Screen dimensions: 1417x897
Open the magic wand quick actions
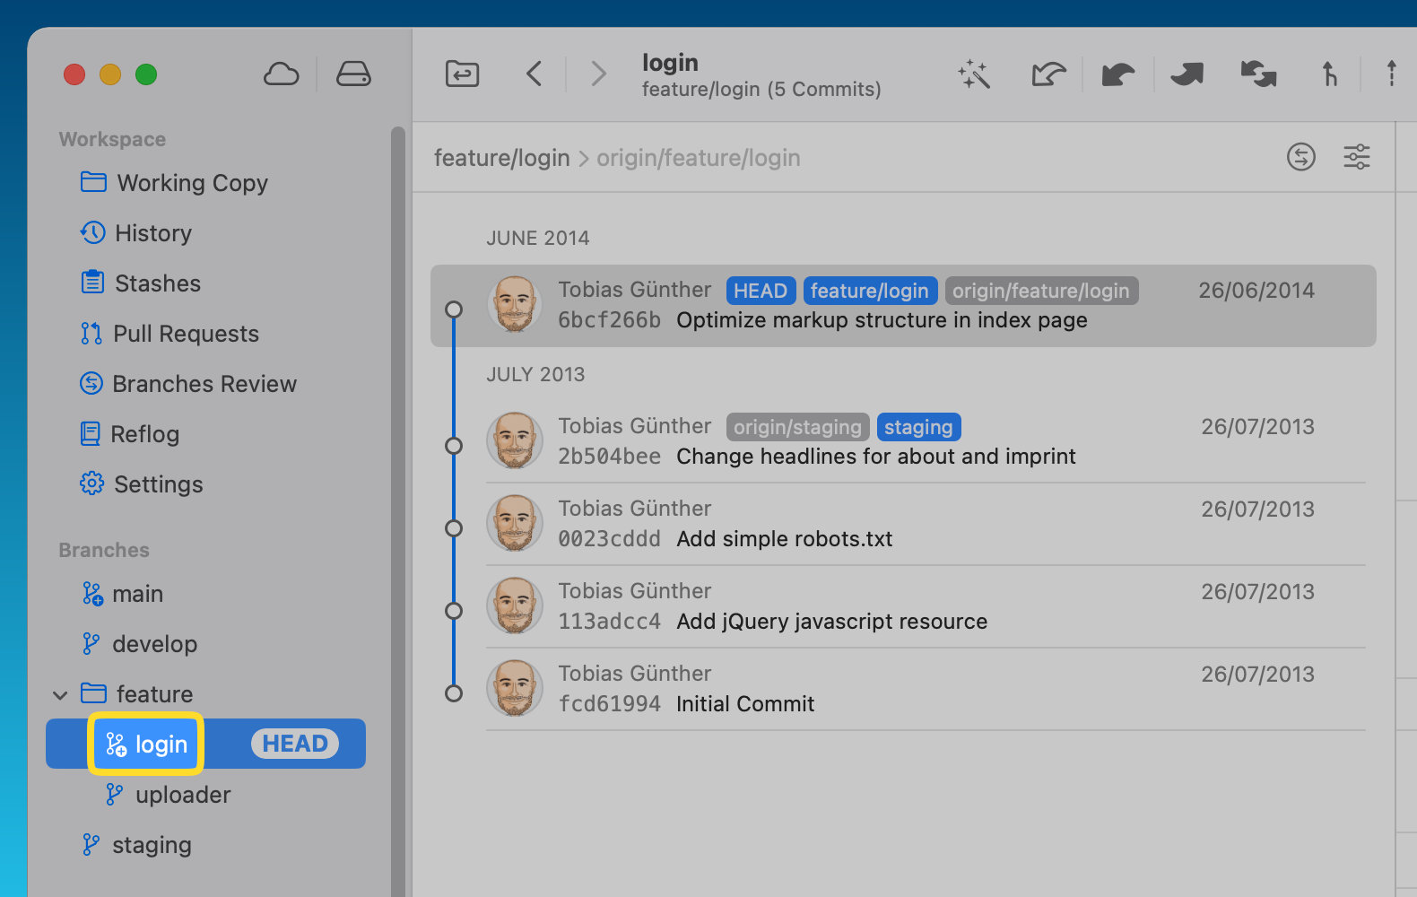tap(974, 74)
